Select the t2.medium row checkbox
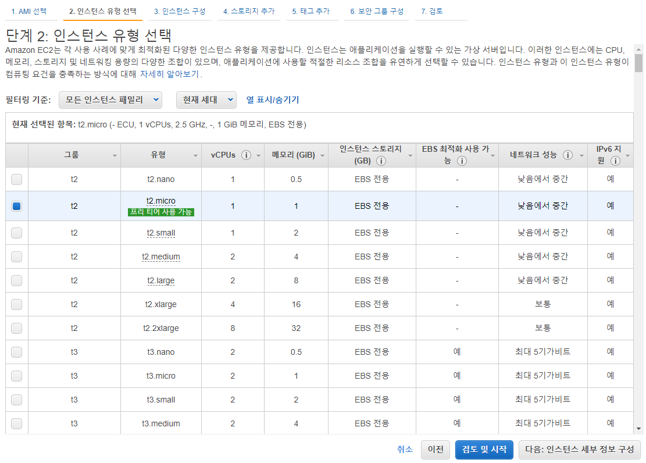The width and height of the screenshot is (646, 463). (x=16, y=257)
